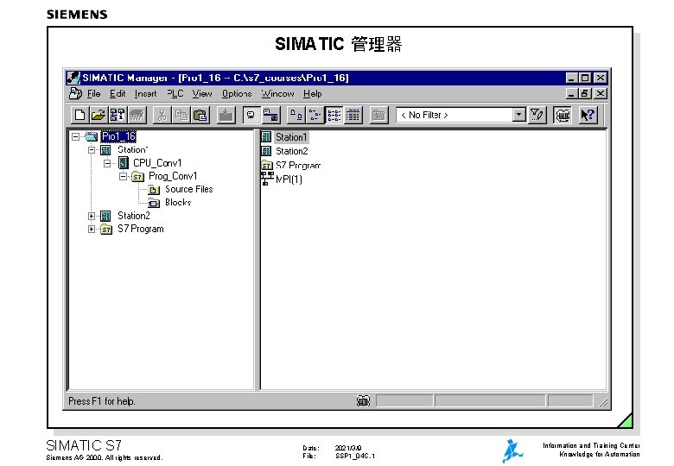Expand the Station2 tree node

[x=92, y=216]
